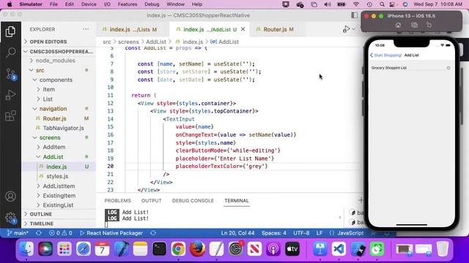Image resolution: width=469 pixels, height=263 pixels.
Task: Expand the ExistingItem folder
Action: 59,196
